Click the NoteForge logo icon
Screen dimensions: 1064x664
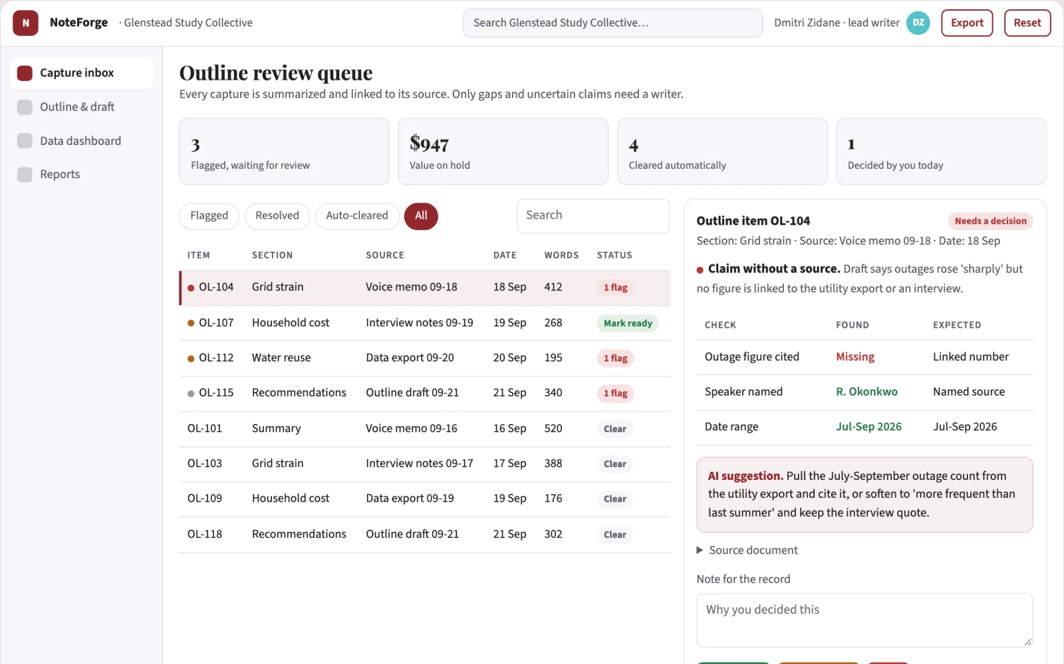[x=25, y=23]
